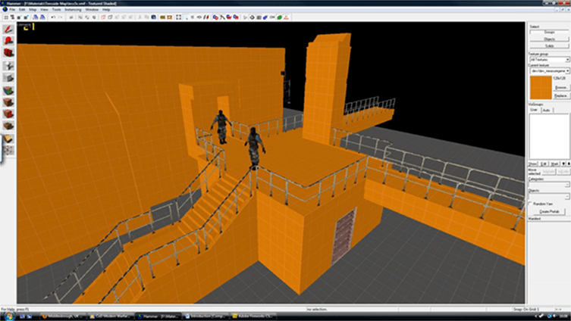This screenshot has width=571, height=321.
Task: Open the View menu
Action: (44, 9)
